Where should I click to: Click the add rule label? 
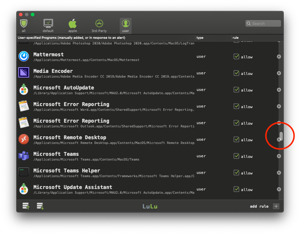tap(259, 206)
